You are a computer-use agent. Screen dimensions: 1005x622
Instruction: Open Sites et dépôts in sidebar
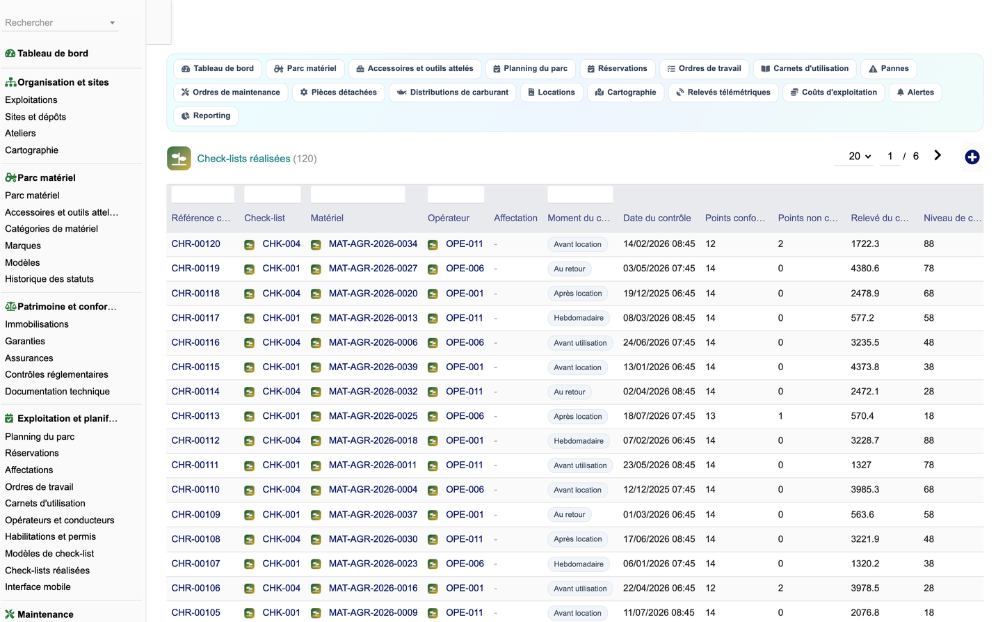coord(35,117)
